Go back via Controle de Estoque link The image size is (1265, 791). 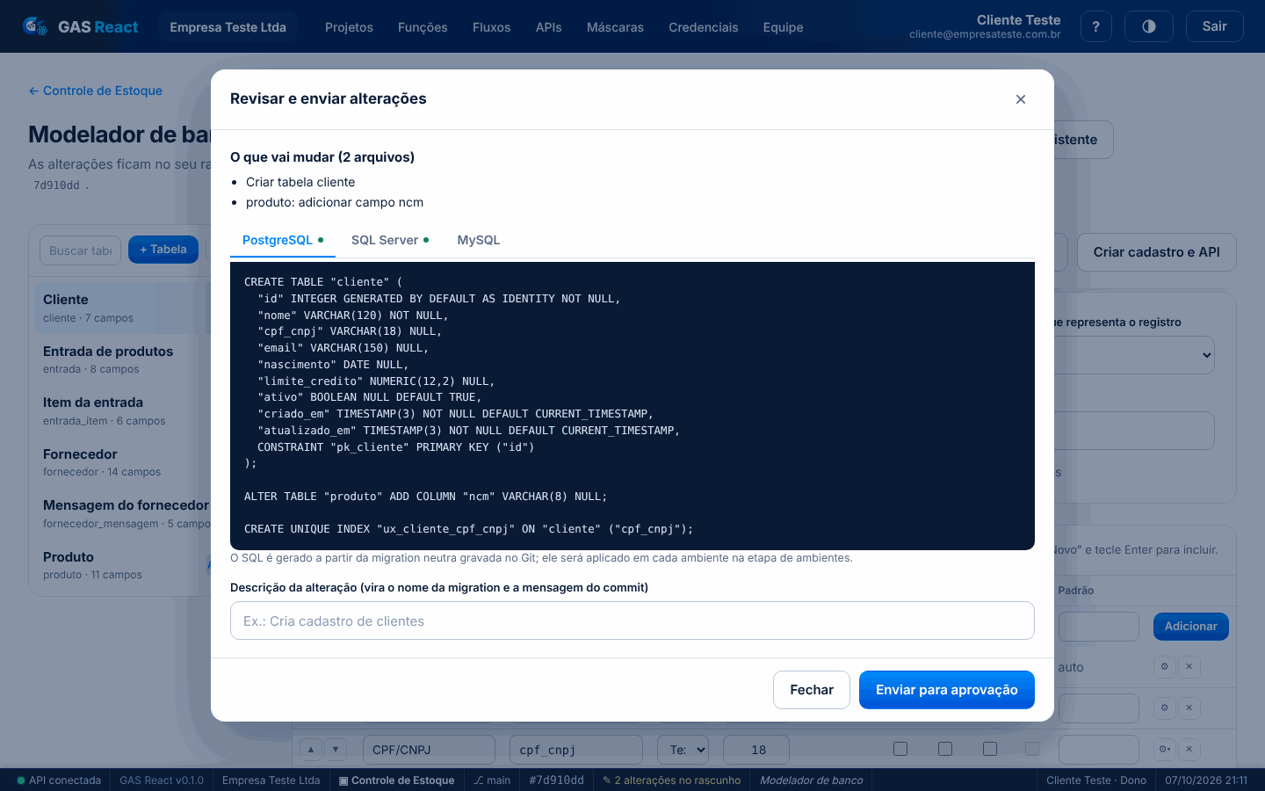(95, 91)
